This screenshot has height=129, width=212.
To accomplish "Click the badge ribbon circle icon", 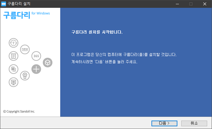I will [25, 76].
